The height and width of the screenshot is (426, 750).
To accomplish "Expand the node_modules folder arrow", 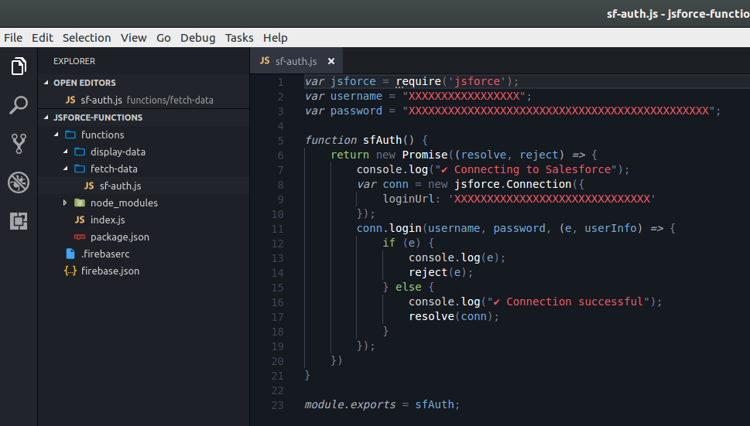I will point(65,203).
